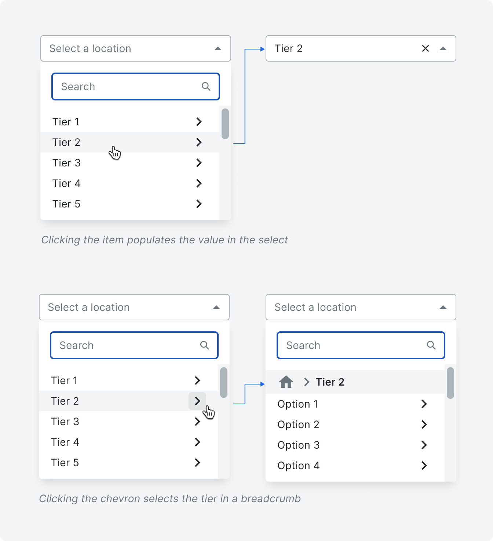This screenshot has width=493, height=541.
Task: Collapse the bottom-right Select a location dropdown
Action: pyautogui.click(x=443, y=307)
